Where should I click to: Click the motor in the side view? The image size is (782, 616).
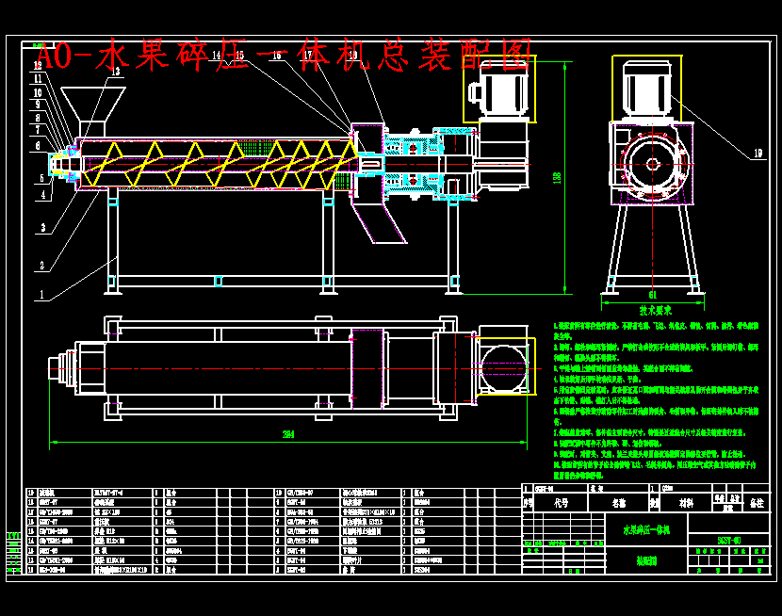click(x=647, y=89)
